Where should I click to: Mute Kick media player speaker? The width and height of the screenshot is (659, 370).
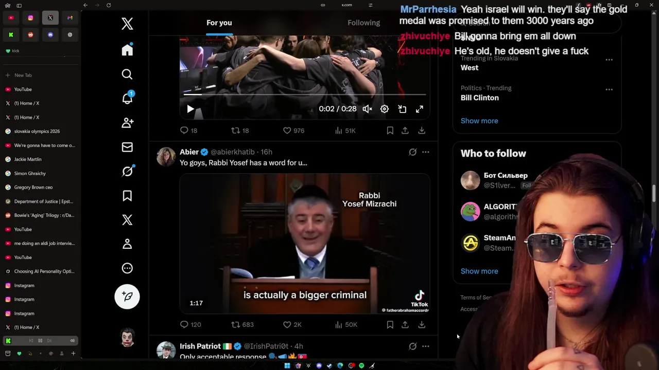72,341
